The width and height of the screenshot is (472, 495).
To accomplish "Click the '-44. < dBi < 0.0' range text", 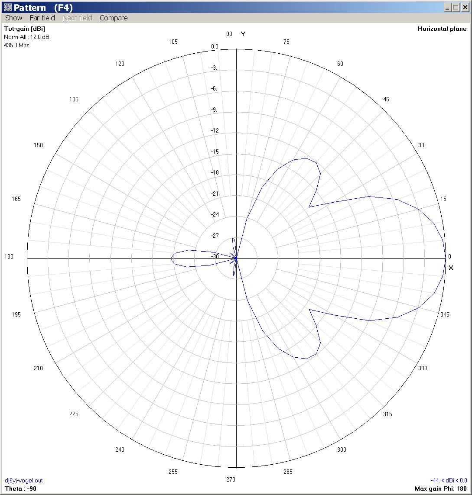I will tap(449, 480).
